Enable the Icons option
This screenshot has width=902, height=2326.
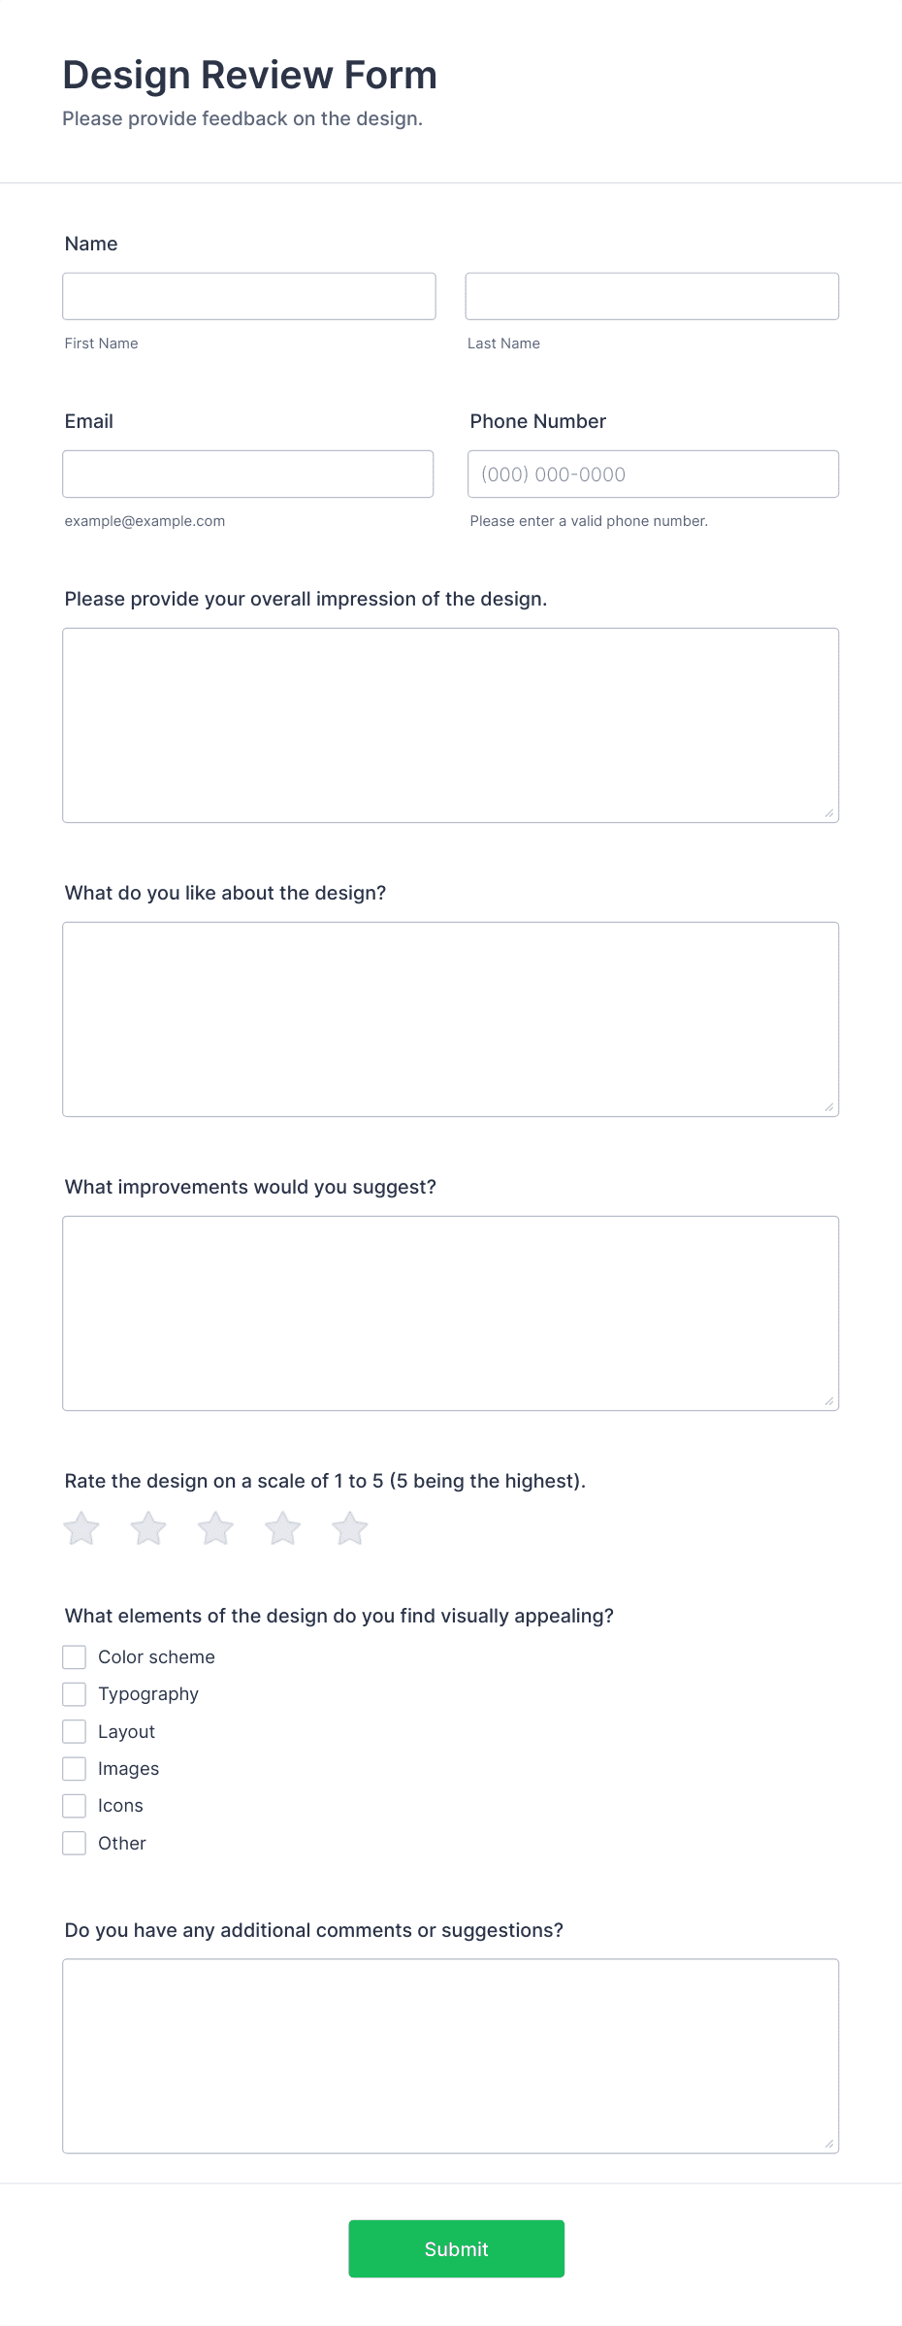[x=75, y=1806]
